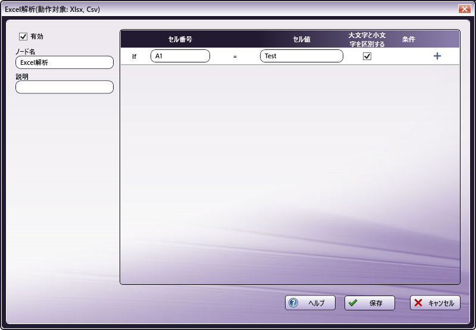Click the ノード名 input field
The width and height of the screenshot is (476, 330).
pos(64,62)
